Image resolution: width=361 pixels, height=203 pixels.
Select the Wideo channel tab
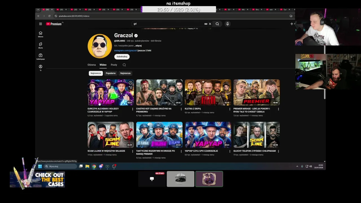pyautogui.click(x=103, y=65)
